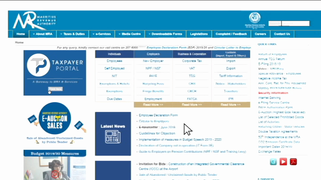Open the e-Services dropdown menu
The image size is (321, 180).
[x=102, y=34]
